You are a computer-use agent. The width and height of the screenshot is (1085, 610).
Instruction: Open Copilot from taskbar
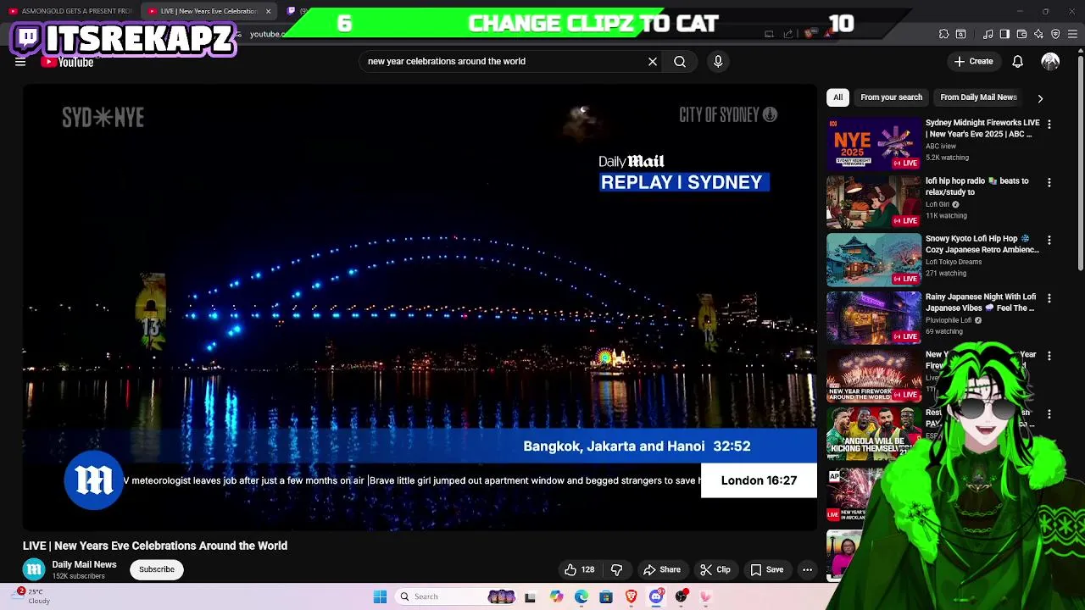click(556, 596)
